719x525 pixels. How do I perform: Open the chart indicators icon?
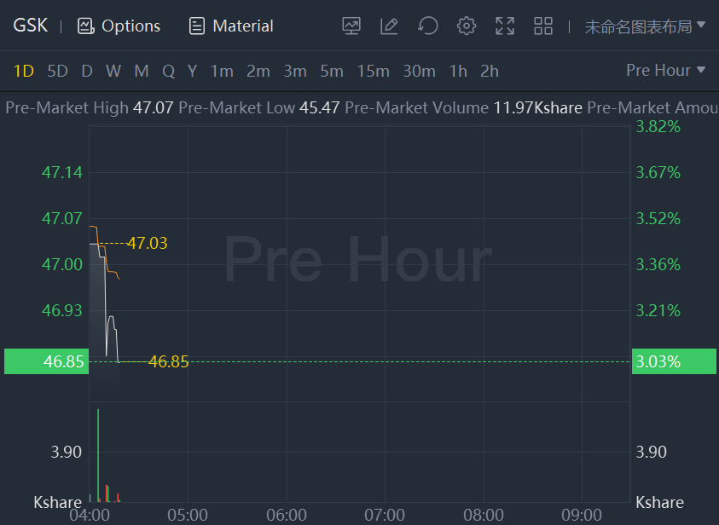351,26
